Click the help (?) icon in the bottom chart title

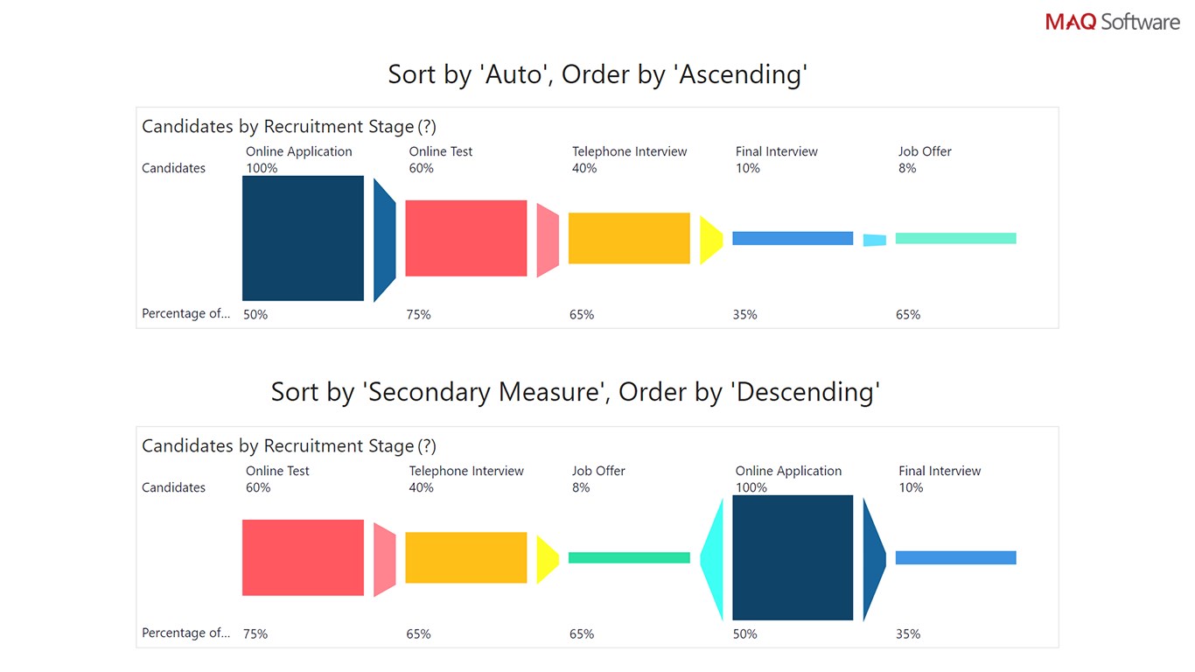(x=427, y=446)
